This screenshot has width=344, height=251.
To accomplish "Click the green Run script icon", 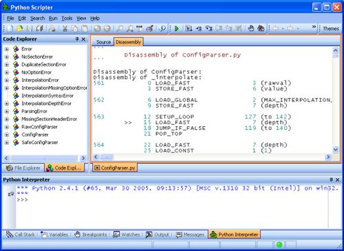I will [x=177, y=28].
